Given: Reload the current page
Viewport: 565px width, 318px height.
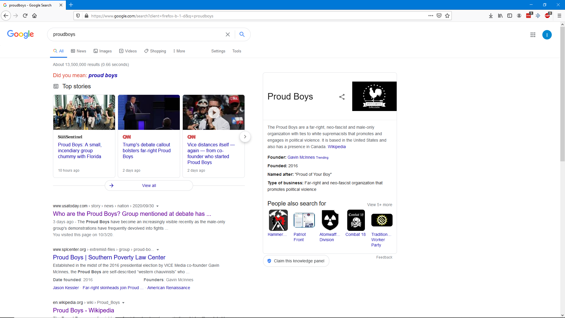Looking at the screenshot, I should pyautogui.click(x=25, y=16).
